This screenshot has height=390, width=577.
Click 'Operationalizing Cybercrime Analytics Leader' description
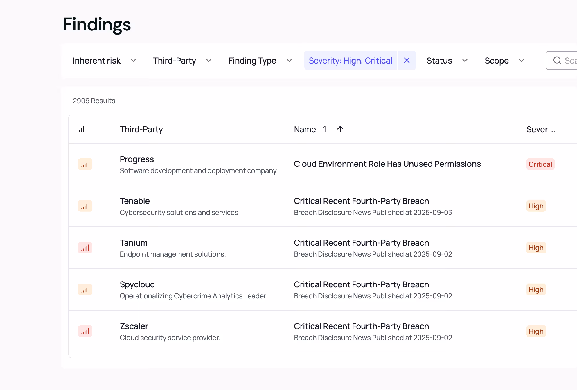tap(193, 296)
